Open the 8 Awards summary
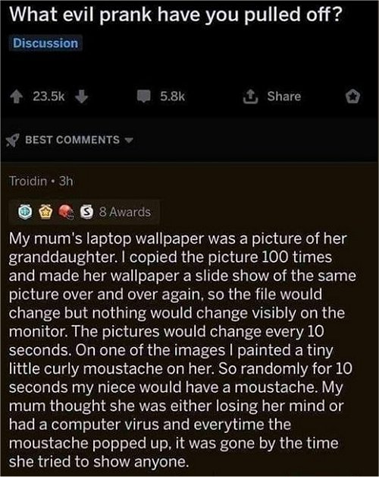This screenshot has width=379, height=477. [x=125, y=212]
